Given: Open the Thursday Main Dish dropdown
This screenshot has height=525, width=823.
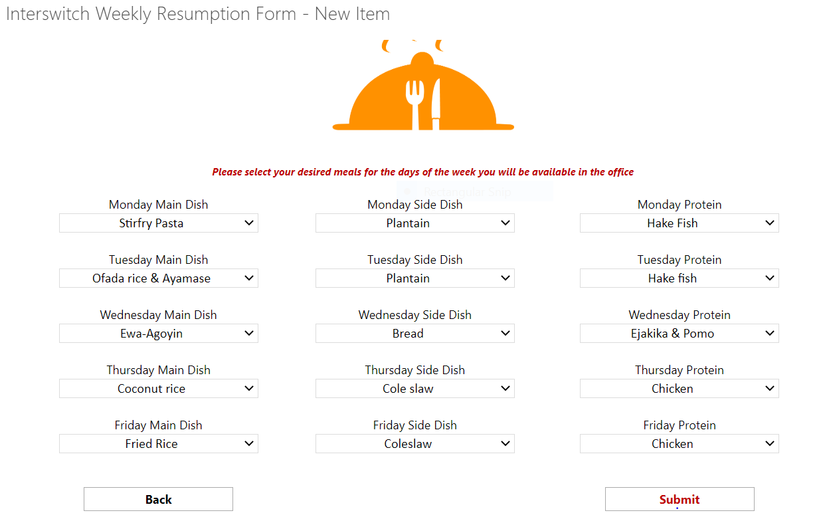Looking at the screenshot, I should pos(158,389).
